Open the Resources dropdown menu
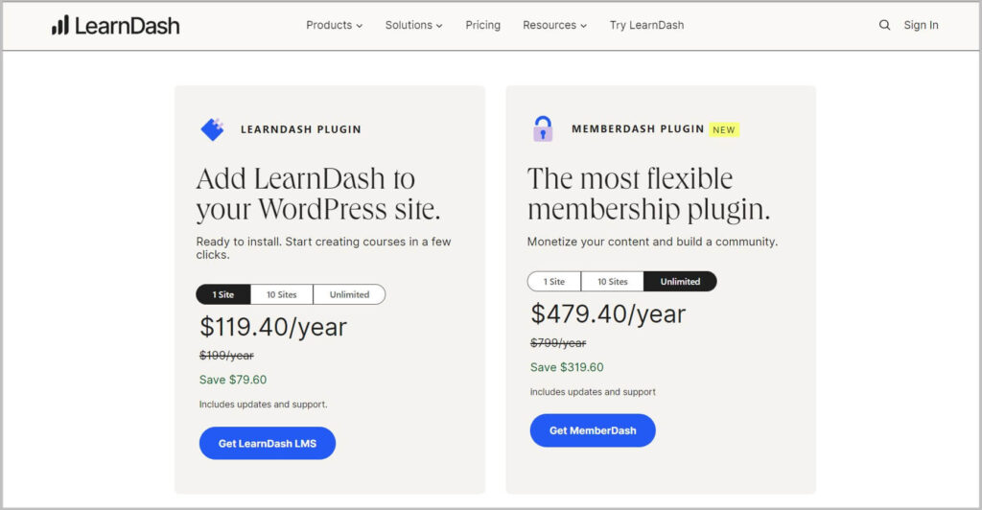Image resolution: width=982 pixels, height=510 pixels. (x=554, y=25)
